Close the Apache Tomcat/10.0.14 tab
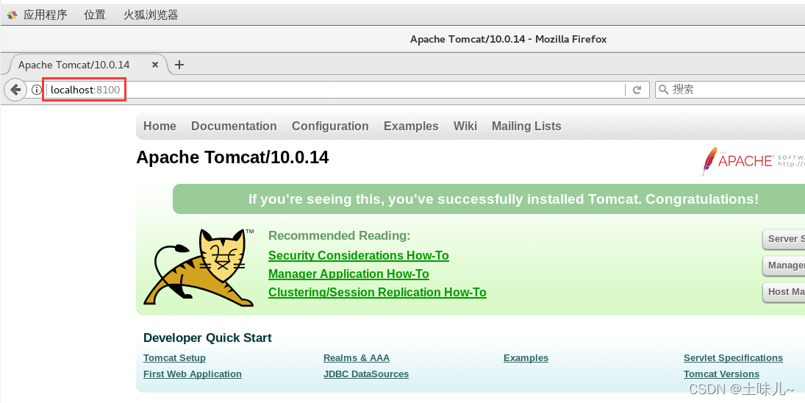 click(155, 65)
